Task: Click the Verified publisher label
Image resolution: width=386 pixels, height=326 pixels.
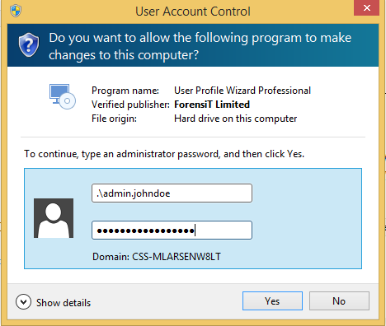Action: 130,105
